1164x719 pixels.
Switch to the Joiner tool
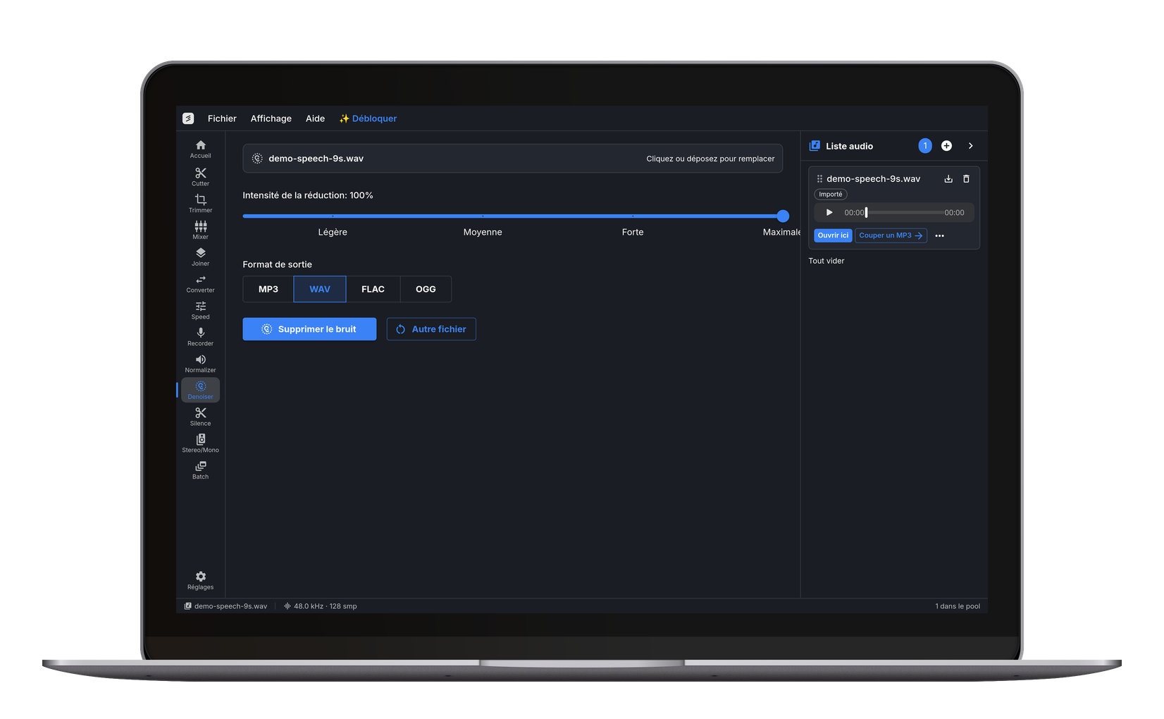(x=200, y=257)
